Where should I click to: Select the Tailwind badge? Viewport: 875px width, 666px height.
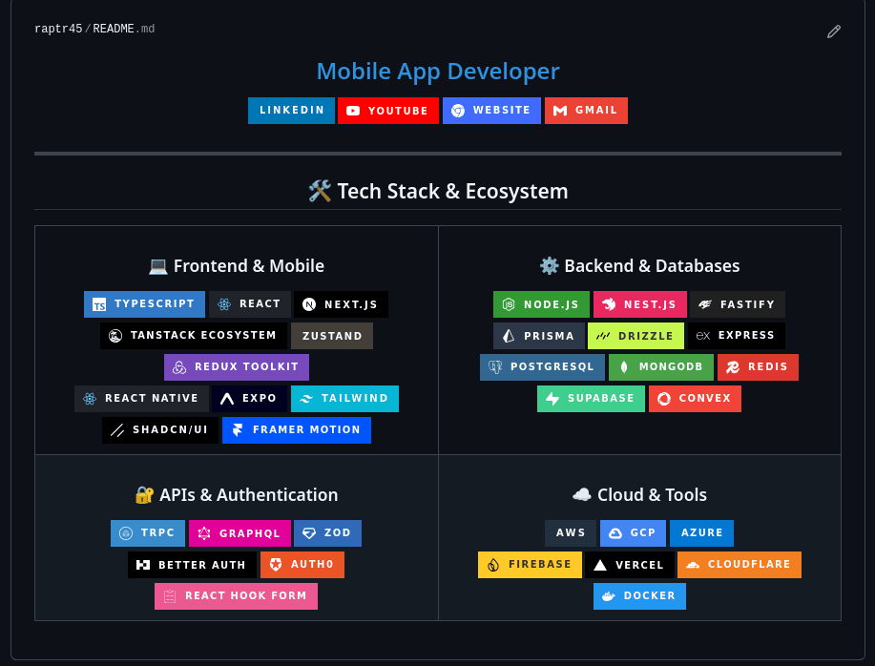click(x=344, y=399)
